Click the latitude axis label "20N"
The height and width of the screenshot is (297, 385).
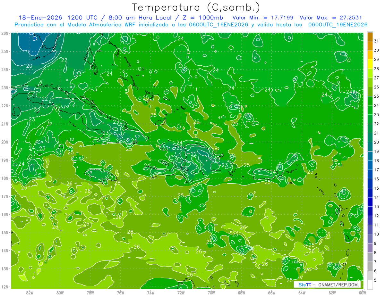(4, 142)
